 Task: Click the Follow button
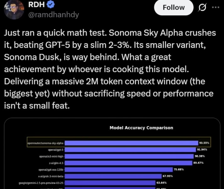tap(173, 8)
